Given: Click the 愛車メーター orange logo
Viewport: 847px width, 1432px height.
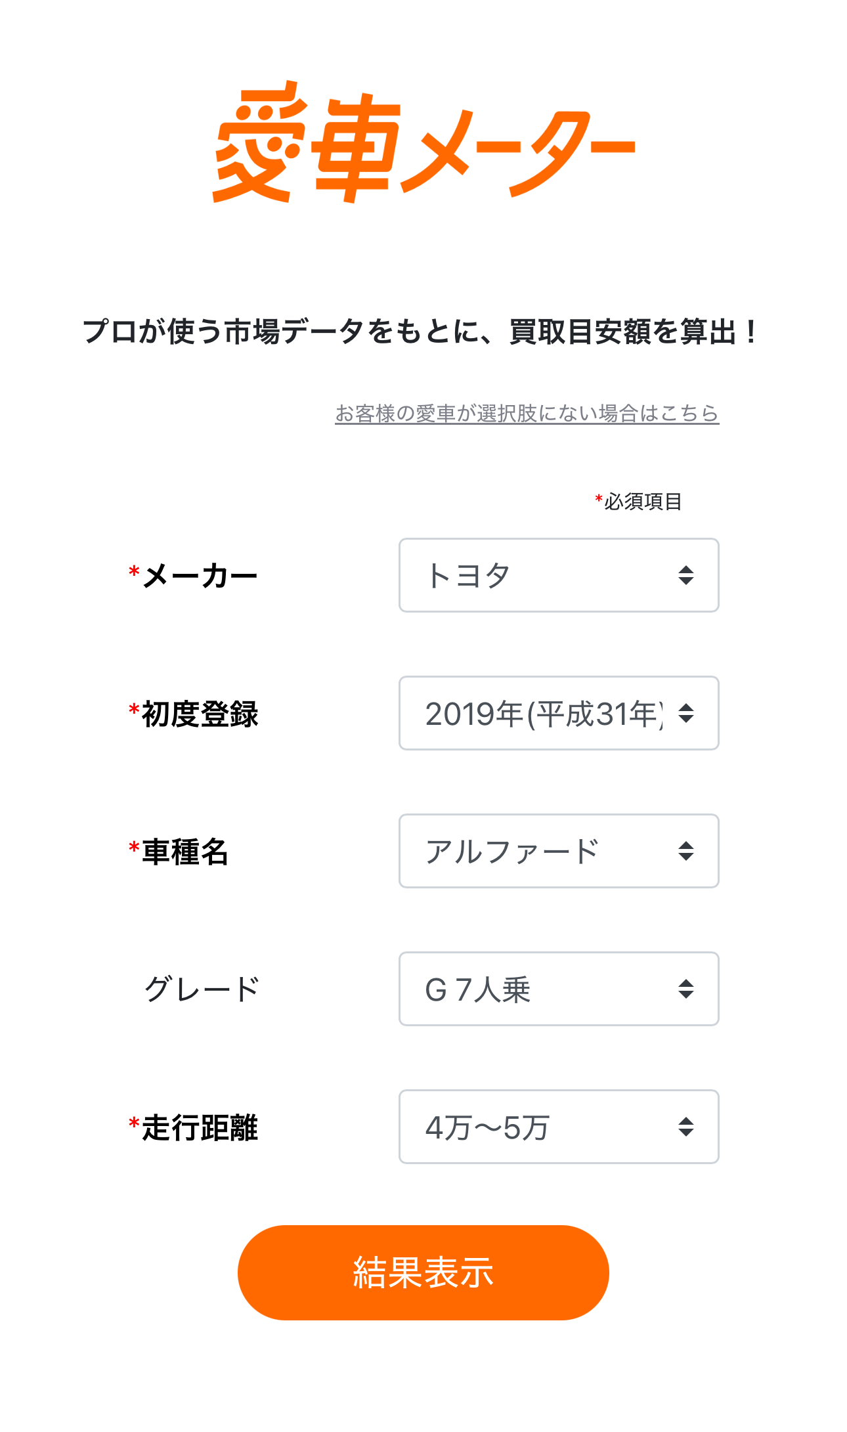Looking at the screenshot, I should tap(423, 142).
